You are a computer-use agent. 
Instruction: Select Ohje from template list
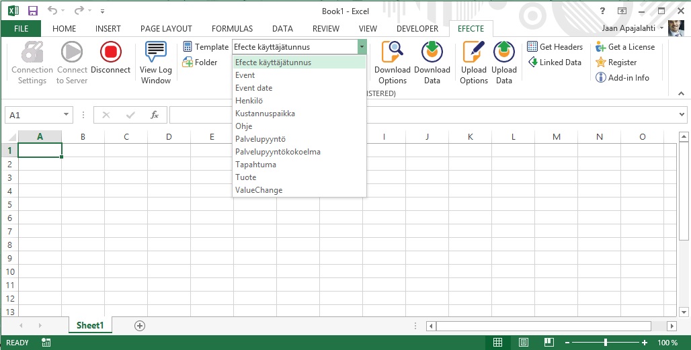click(x=299, y=126)
